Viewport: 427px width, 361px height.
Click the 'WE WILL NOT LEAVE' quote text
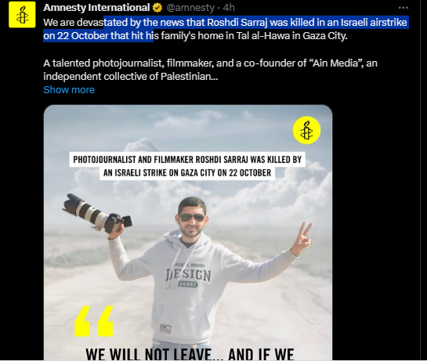[x=190, y=354]
